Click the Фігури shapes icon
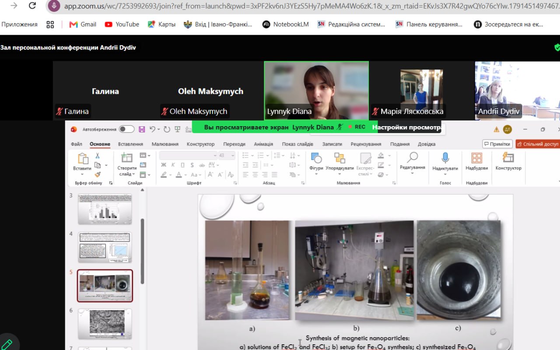Image resolution: width=560 pixels, height=350 pixels. (x=316, y=158)
